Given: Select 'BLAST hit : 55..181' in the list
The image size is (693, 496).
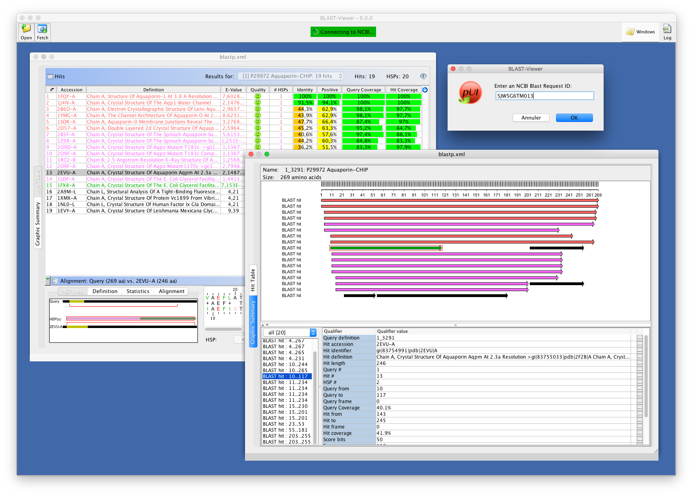Looking at the screenshot, I should pos(287,430).
